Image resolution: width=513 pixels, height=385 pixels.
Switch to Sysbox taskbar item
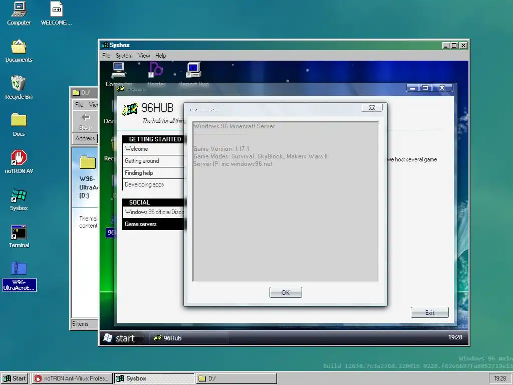tap(154, 378)
